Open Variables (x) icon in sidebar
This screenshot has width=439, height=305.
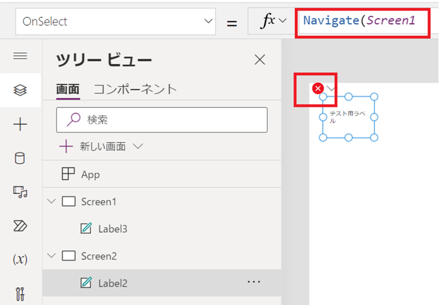point(20,259)
